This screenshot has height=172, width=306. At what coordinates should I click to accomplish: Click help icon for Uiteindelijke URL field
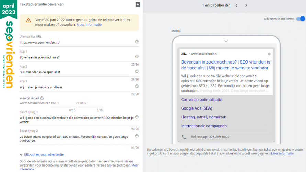(137, 42)
